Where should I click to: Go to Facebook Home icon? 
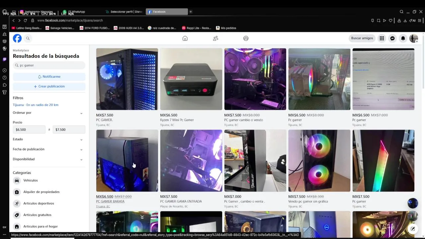185,39
